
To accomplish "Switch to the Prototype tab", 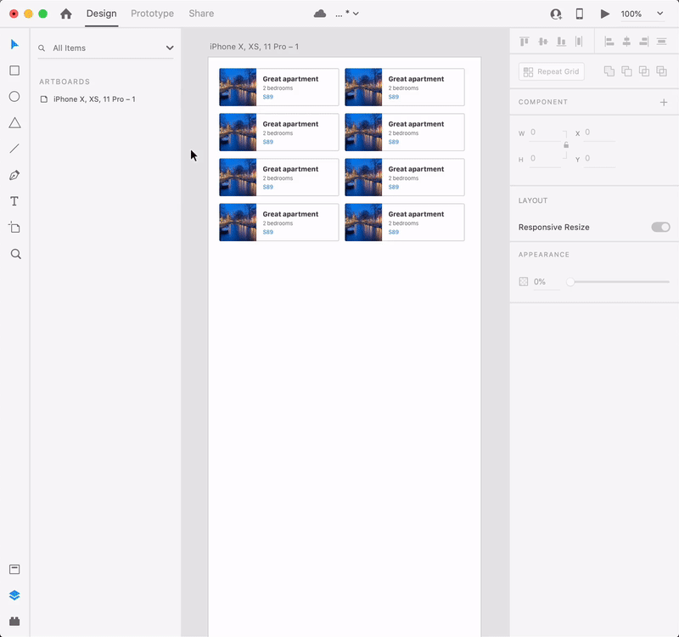I will (153, 14).
